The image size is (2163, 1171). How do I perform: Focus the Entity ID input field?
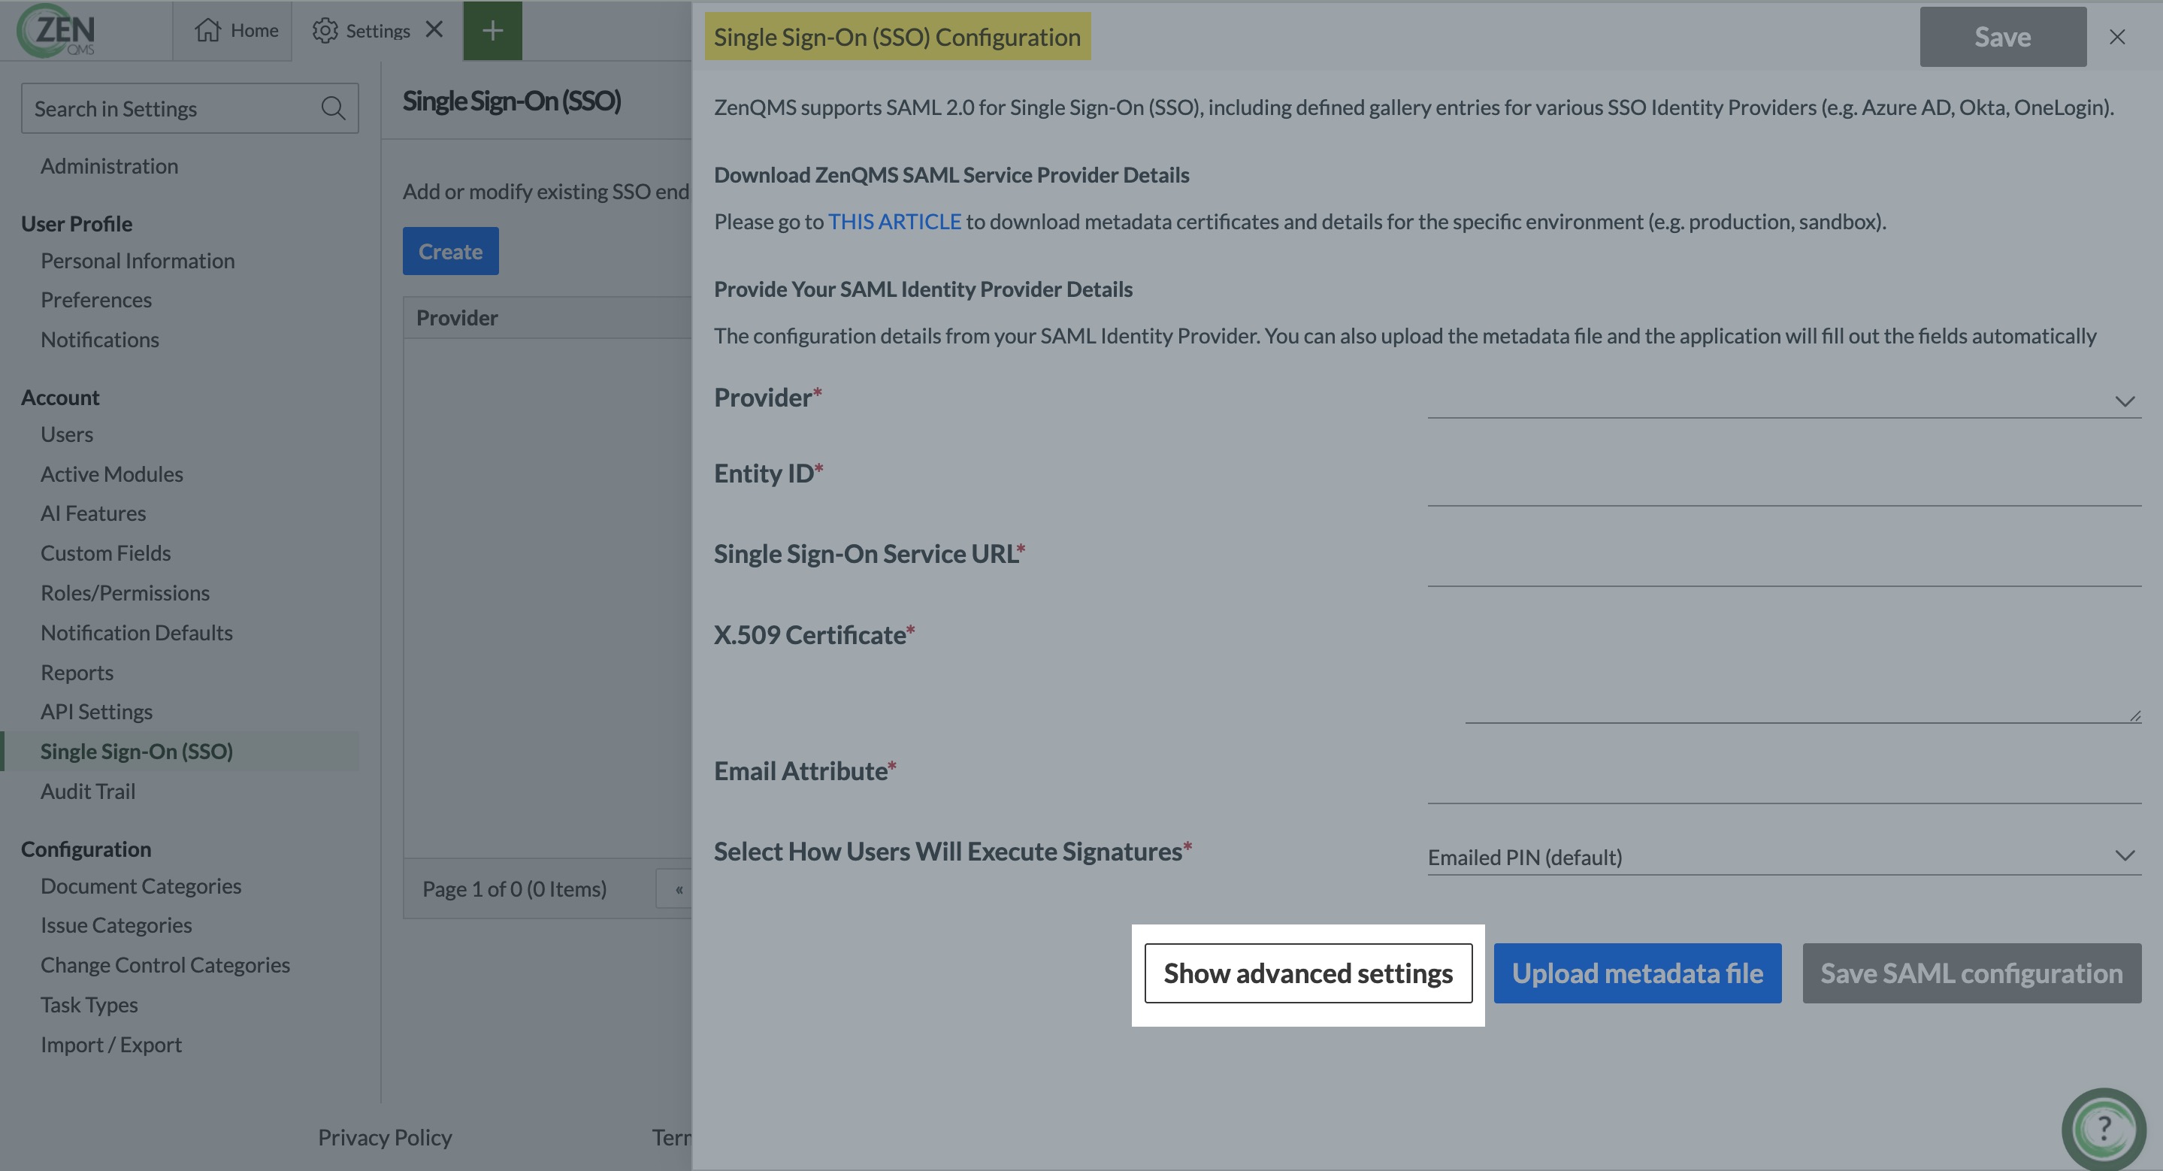[x=1784, y=486]
